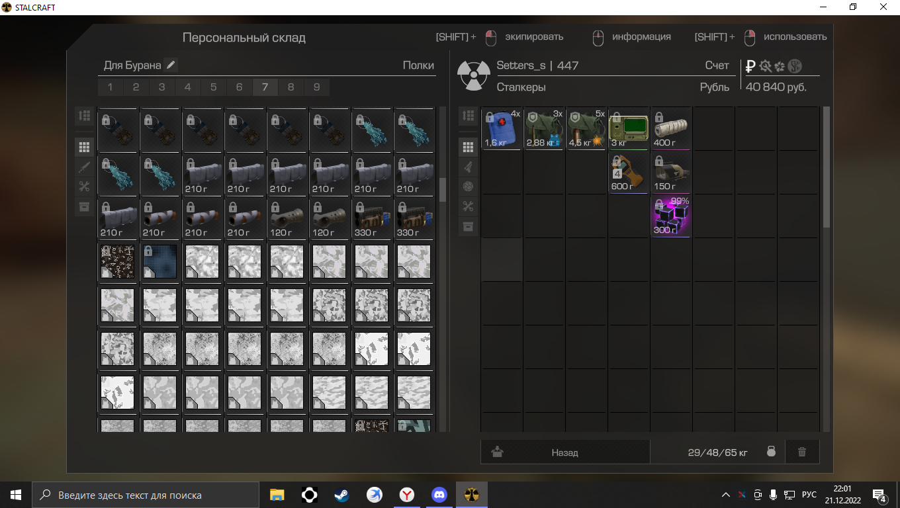The width and height of the screenshot is (900, 508).
Task: Select the locked blue camo skin
Action: point(159,261)
